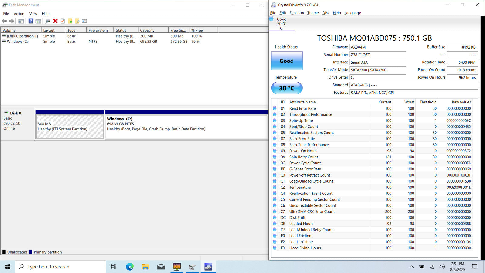
Task: Click the blue status orb for Read Error Rate
Action: [x=275, y=108]
